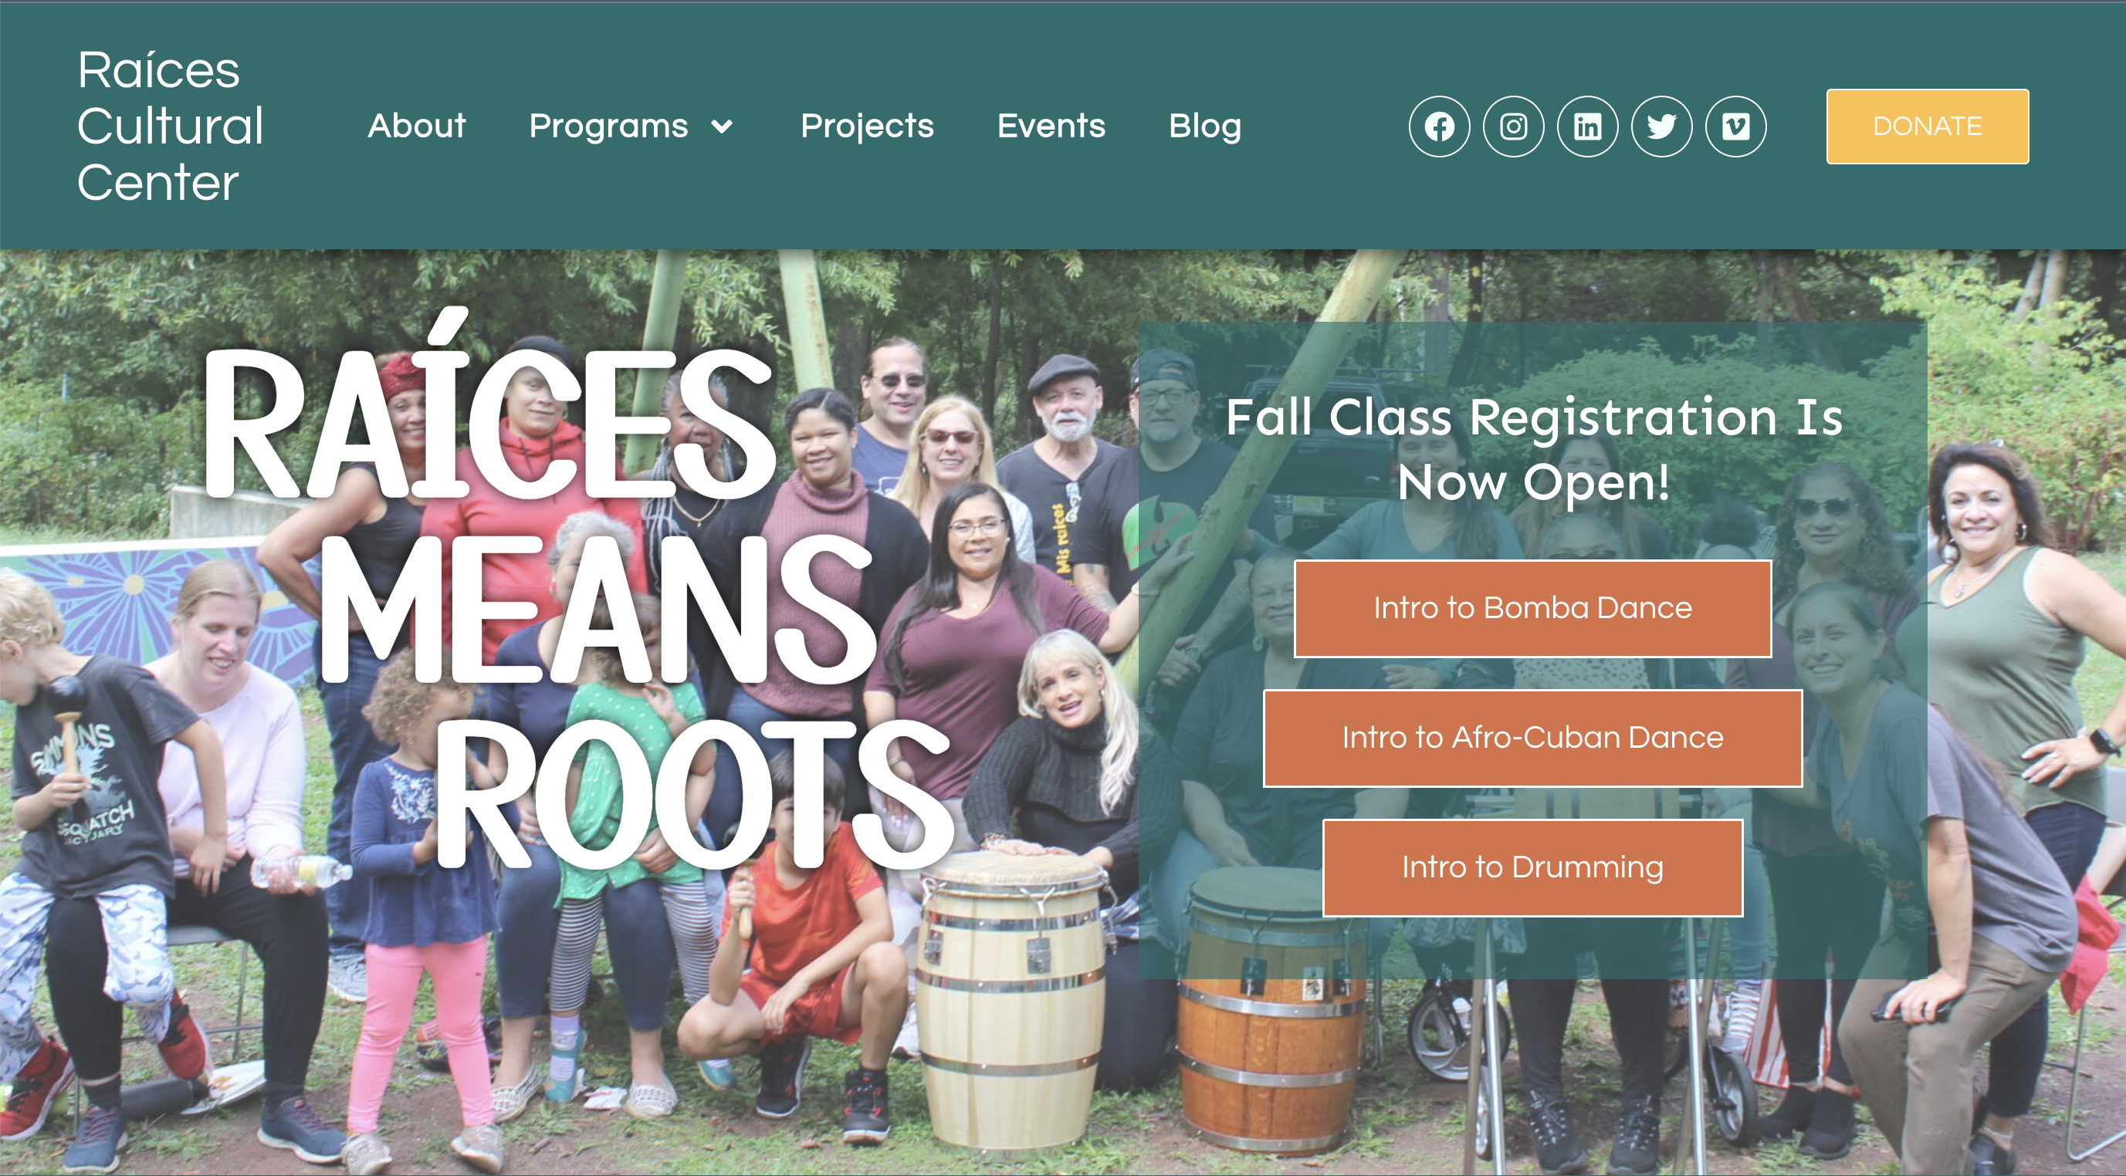The width and height of the screenshot is (2126, 1176).
Task: Open the LinkedIn social icon
Action: click(1588, 127)
